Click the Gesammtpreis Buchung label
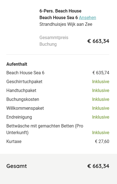117x184 pixels. 54,41
